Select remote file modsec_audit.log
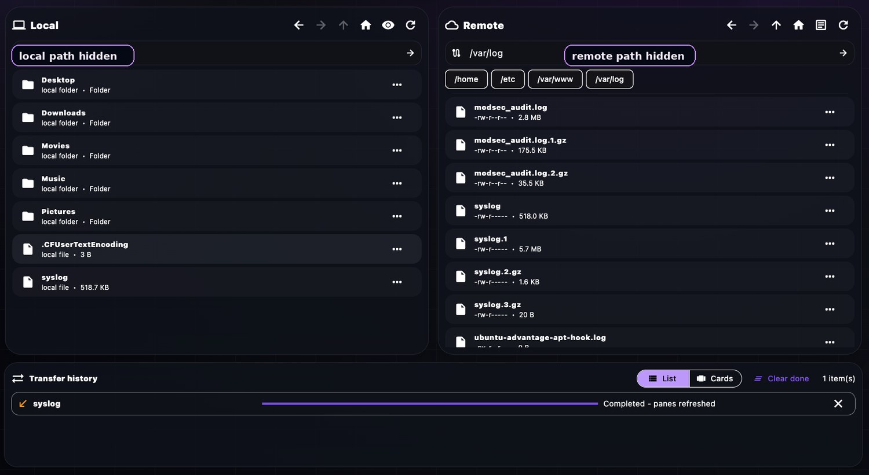Image resolution: width=869 pixels, height=475 pixels. coord(649,112)
